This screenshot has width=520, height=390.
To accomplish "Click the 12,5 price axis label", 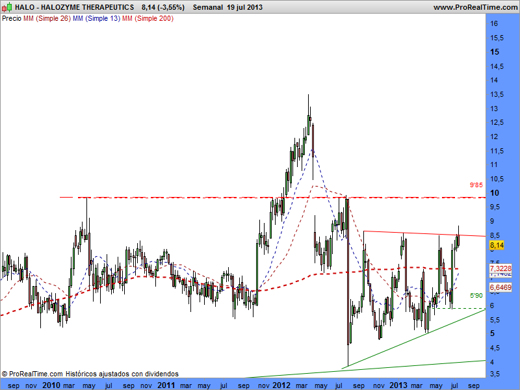I will click(x=497, y=123).
